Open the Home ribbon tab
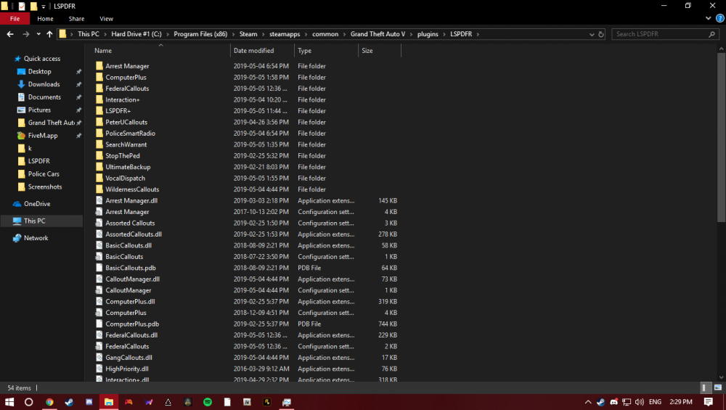Image resolution: width=726 pixels, height=410 pixels. click(x=45, y=19)
